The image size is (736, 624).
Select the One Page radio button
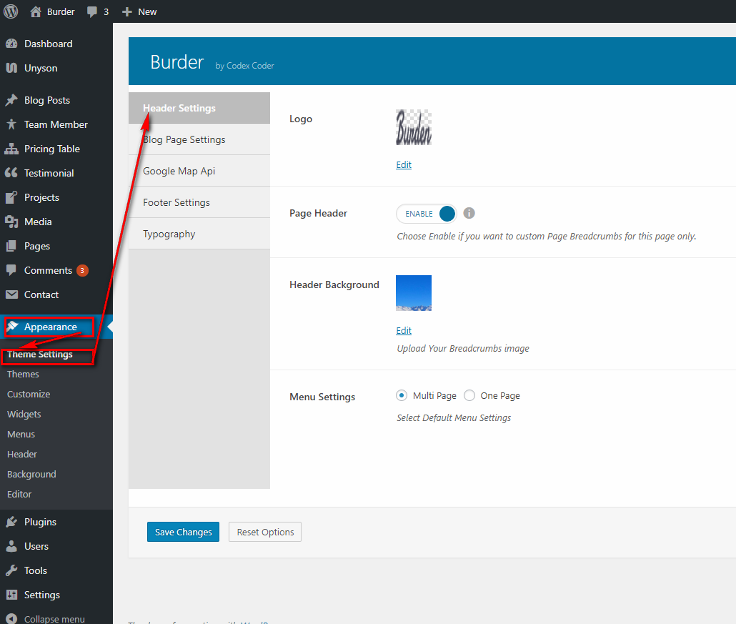pyautogui.click(x=469, y=395)
